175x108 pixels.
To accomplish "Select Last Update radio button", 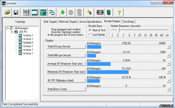I will click(90, 35).
